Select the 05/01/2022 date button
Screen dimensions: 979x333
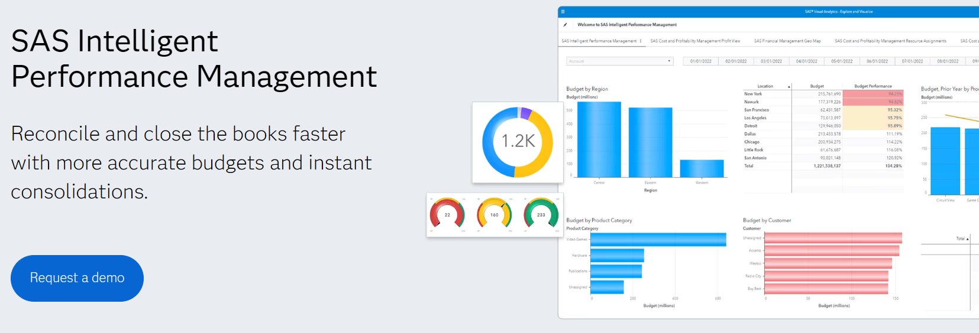point(842,61)
